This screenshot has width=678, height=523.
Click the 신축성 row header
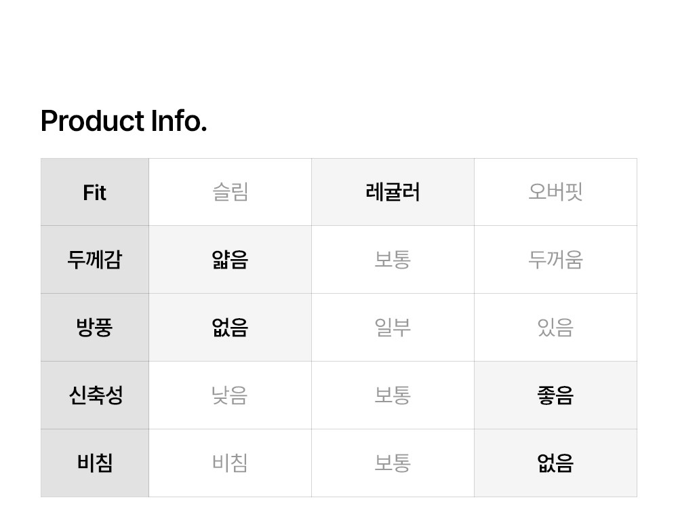[x=95, y=395]
